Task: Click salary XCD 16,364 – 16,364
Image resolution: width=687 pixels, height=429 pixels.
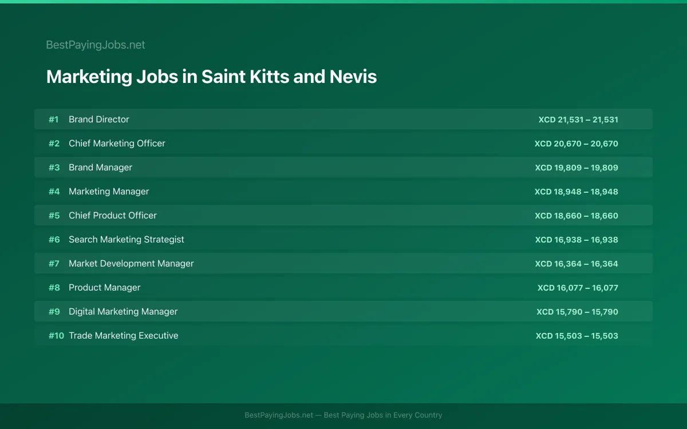Action: click(577, 264)
